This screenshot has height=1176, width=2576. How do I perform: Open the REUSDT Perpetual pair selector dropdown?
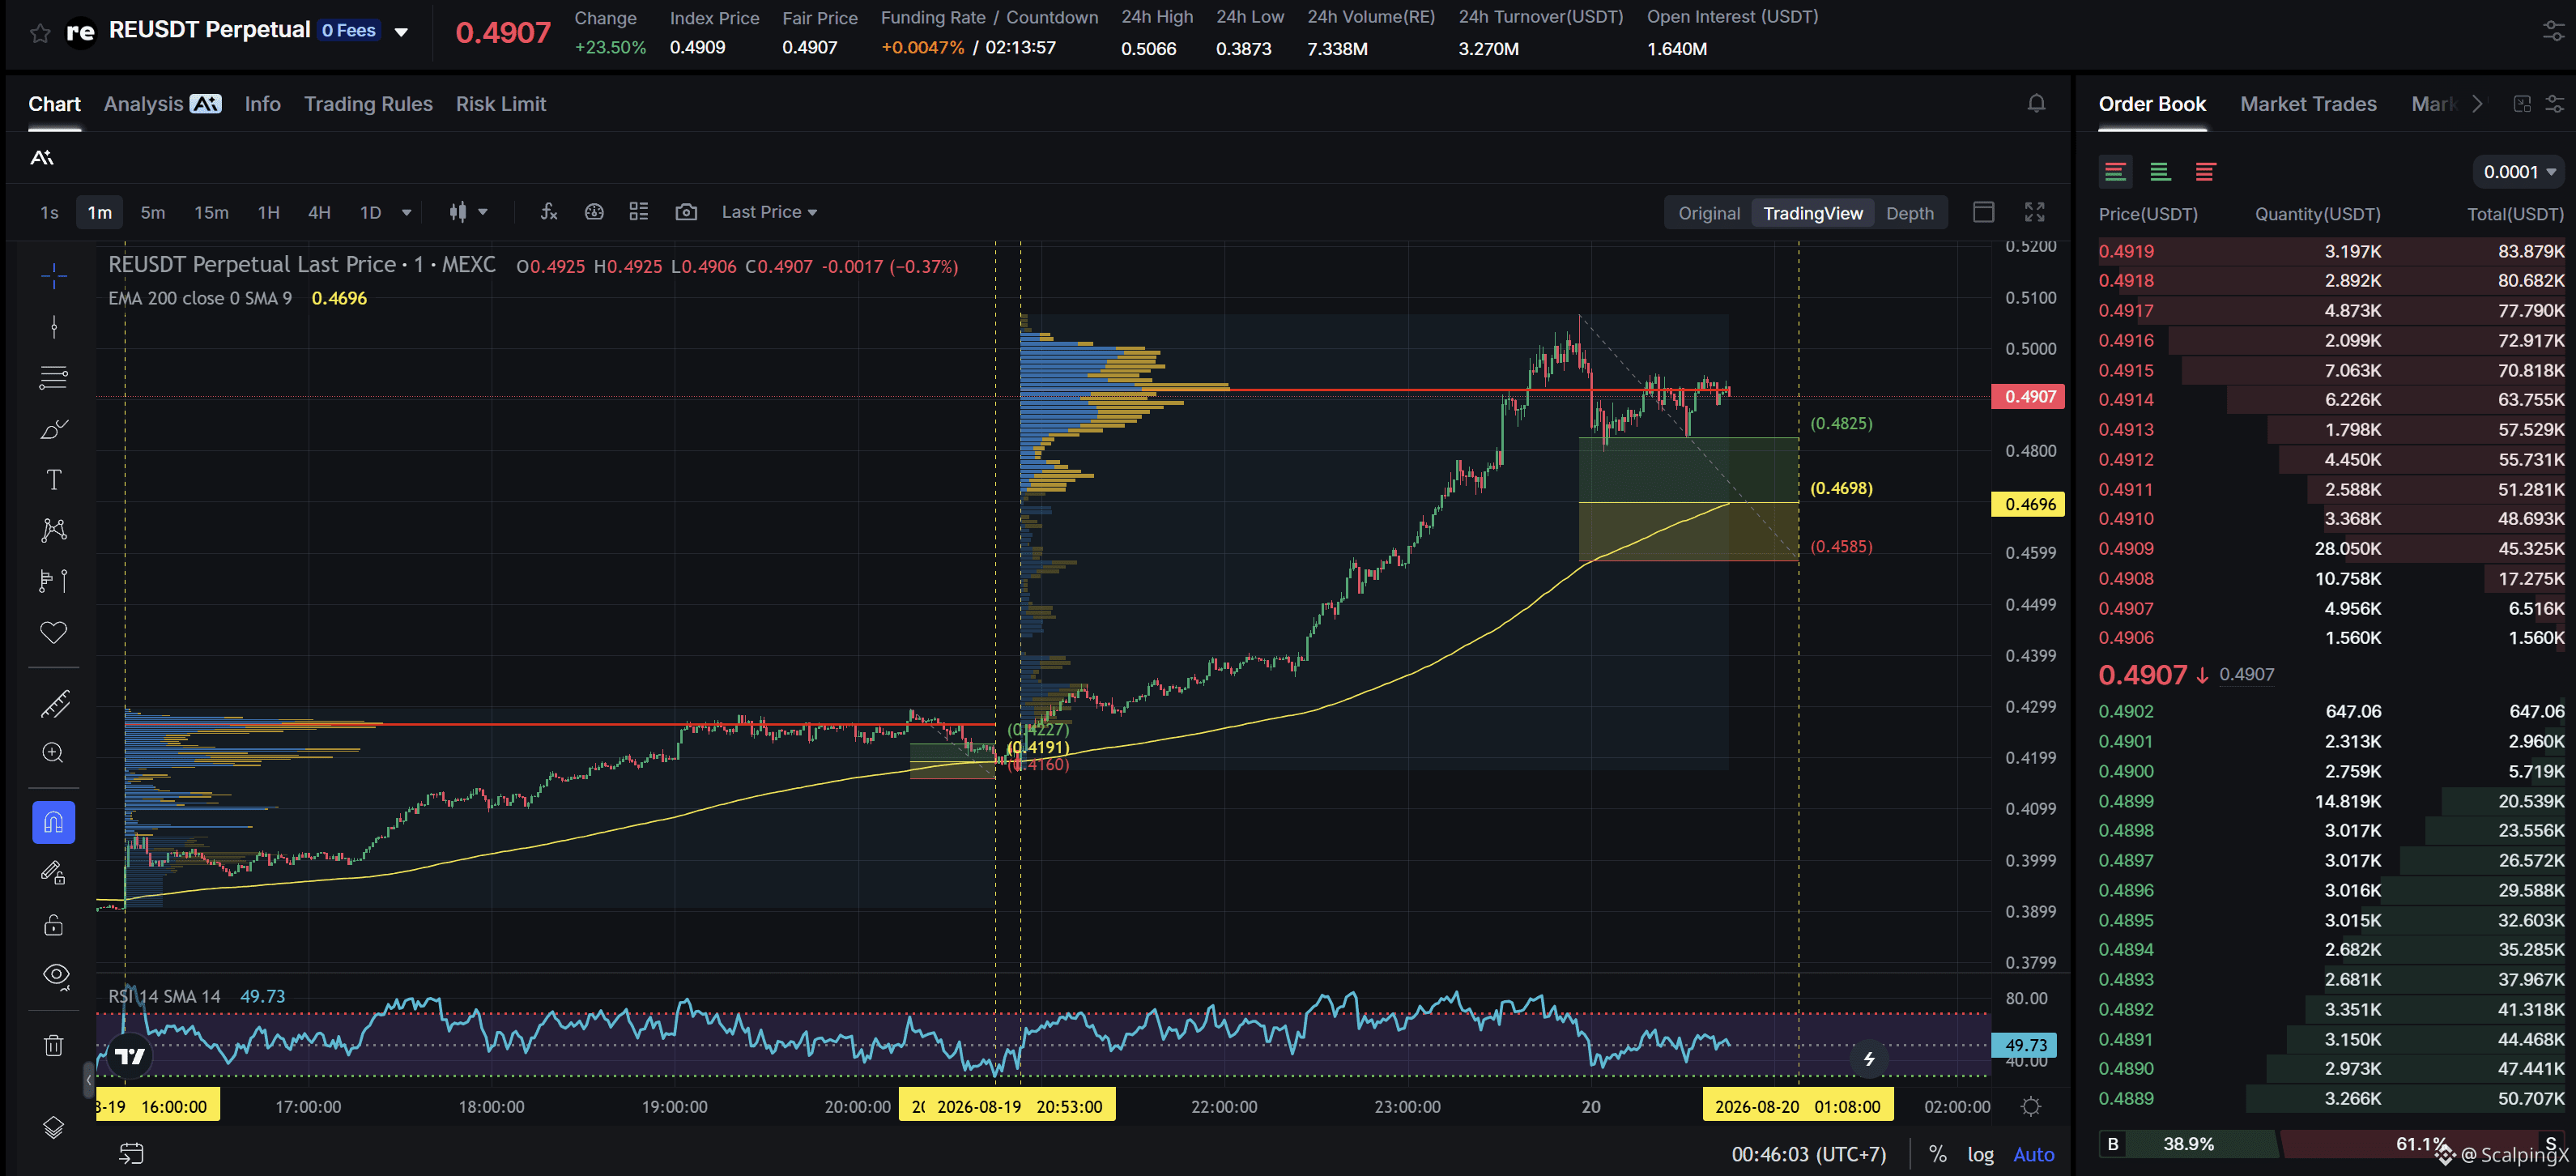coord(401,32)
